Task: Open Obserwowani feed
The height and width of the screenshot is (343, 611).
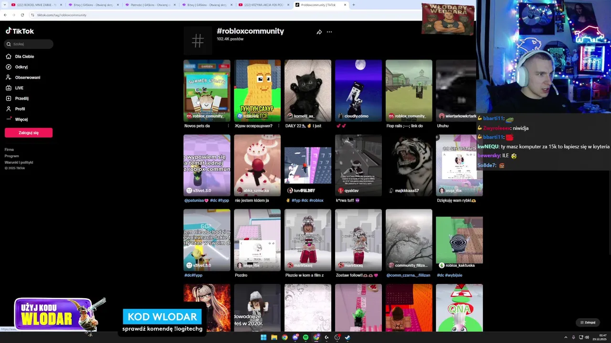Action: coord(23,77)
